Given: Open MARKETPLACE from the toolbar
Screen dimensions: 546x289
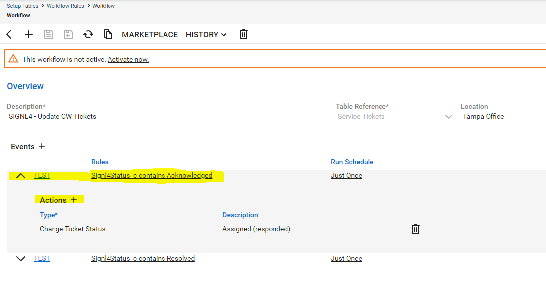Looking at the screenshot, I should click(150, 35).
